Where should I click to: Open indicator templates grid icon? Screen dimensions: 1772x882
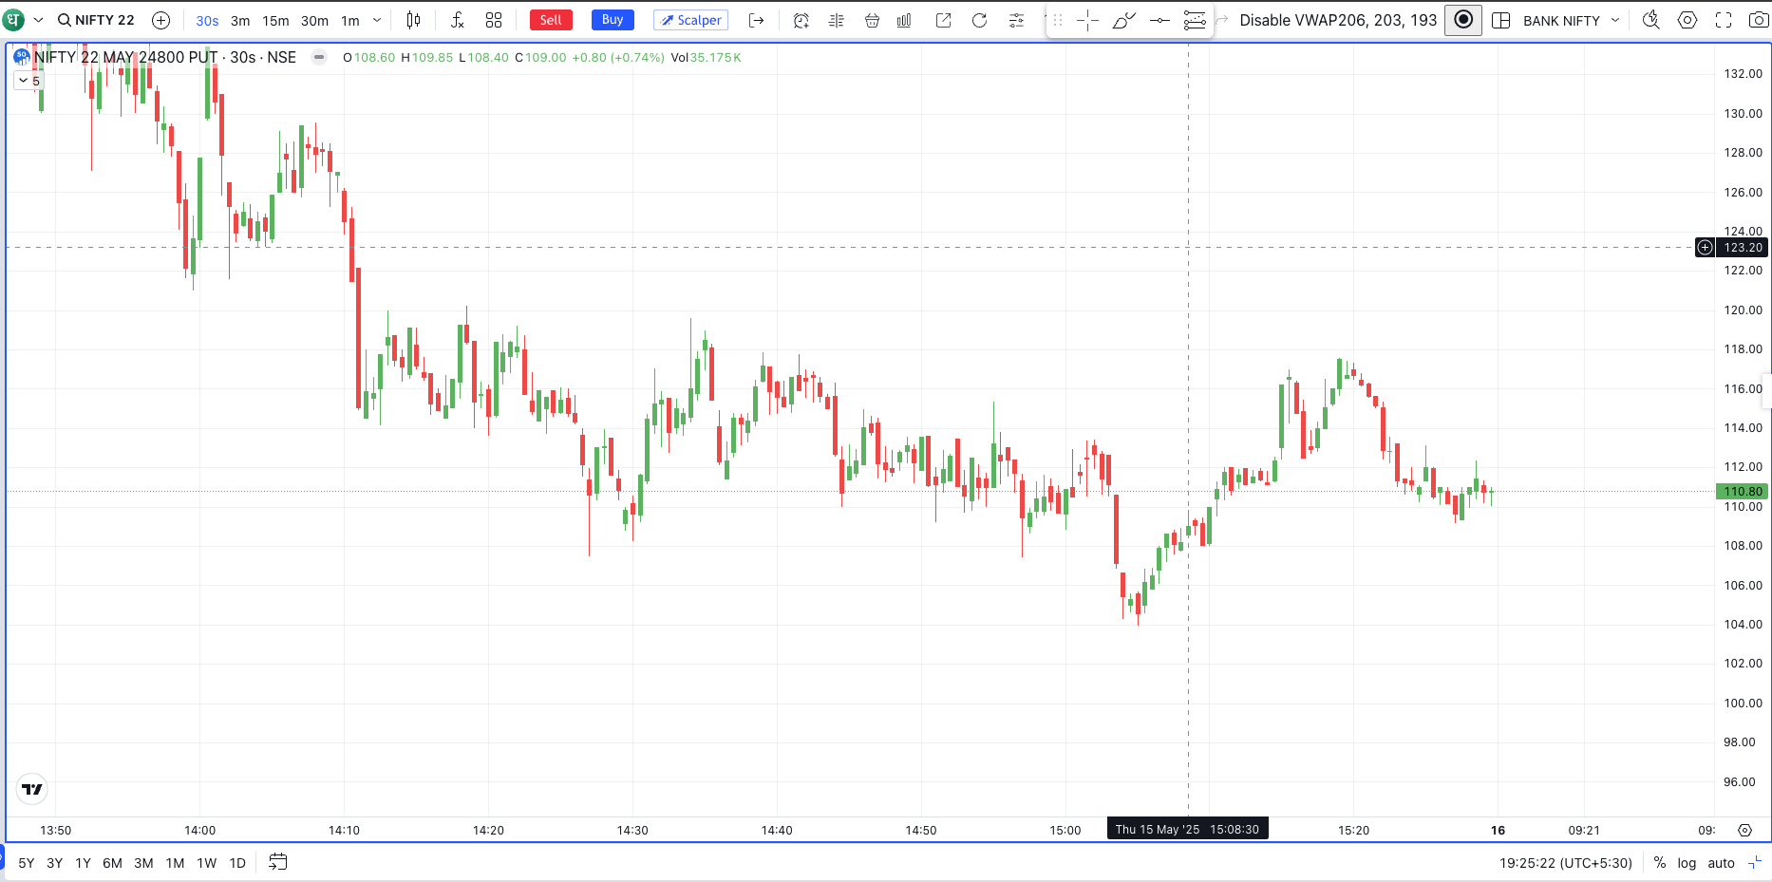pos(494,20)
